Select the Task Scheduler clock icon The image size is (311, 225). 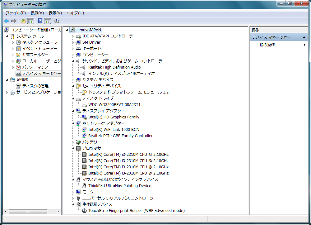(x=18, y=42)
